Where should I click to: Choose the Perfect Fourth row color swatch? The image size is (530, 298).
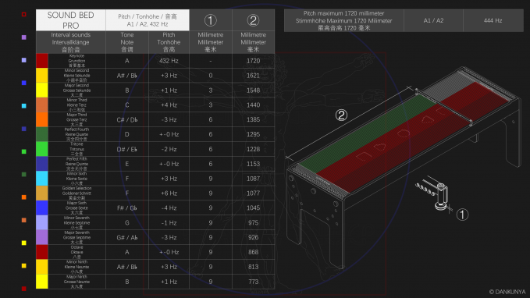pos(42,134)
